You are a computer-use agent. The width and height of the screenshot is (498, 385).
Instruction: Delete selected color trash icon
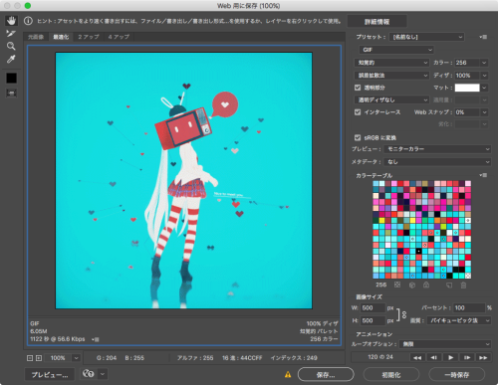(x=463, y=285)
